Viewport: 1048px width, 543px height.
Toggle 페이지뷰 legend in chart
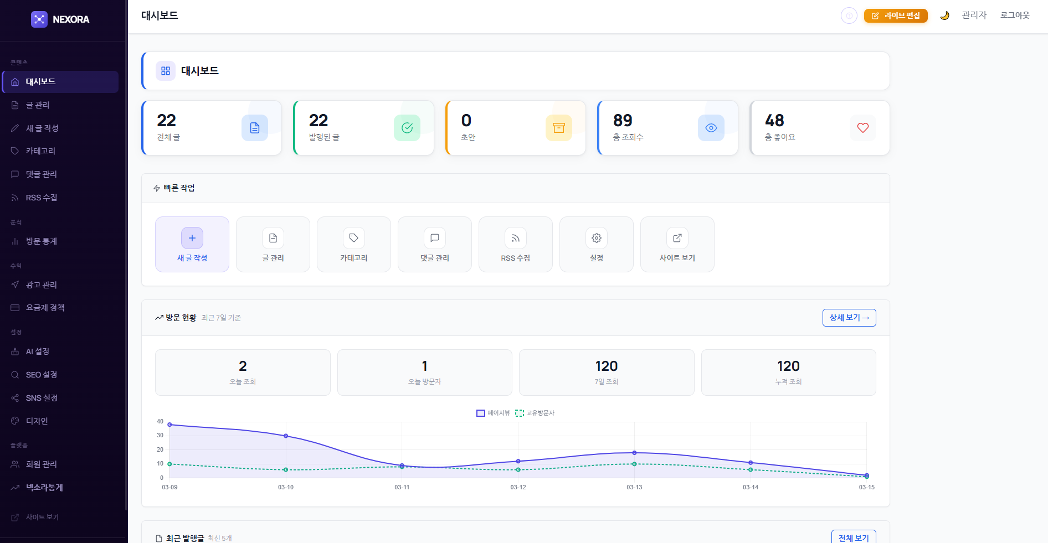click(x=493, y=413)
